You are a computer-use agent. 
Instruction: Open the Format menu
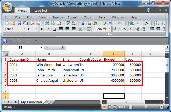(x=74, y=17)
